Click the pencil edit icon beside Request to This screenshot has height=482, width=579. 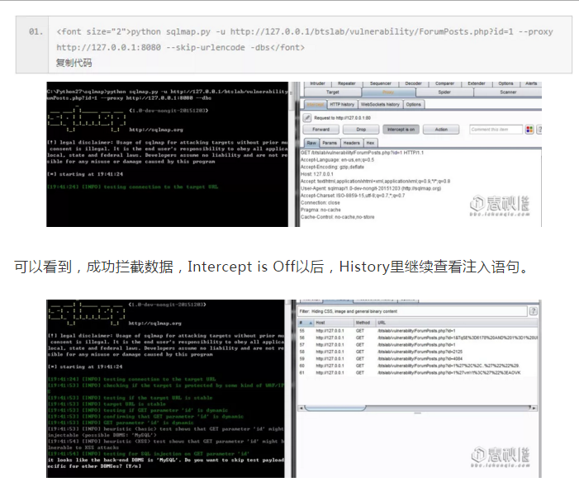(x=307, y=118)
